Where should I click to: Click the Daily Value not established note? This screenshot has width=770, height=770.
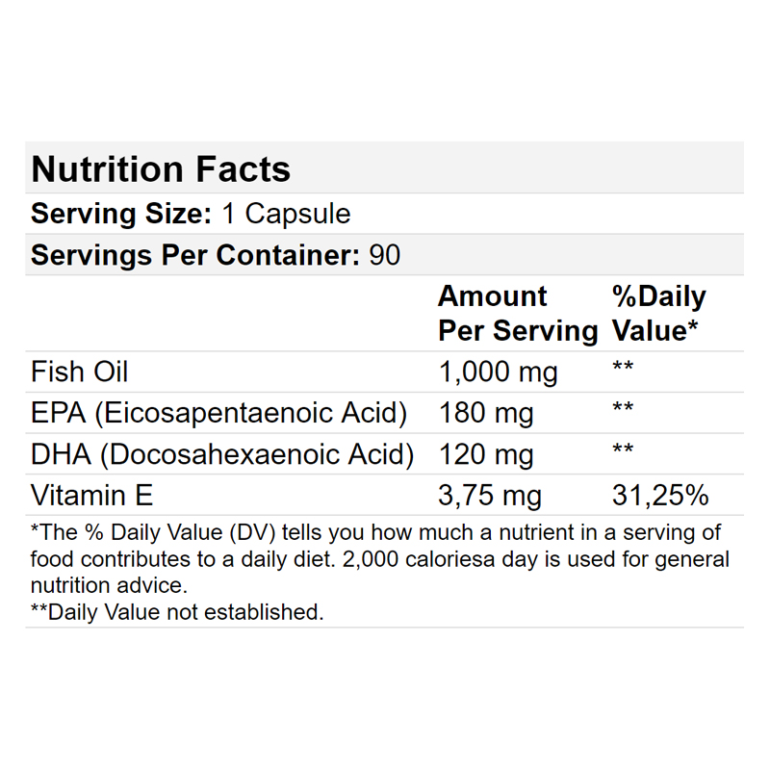(x=177, y=612)
